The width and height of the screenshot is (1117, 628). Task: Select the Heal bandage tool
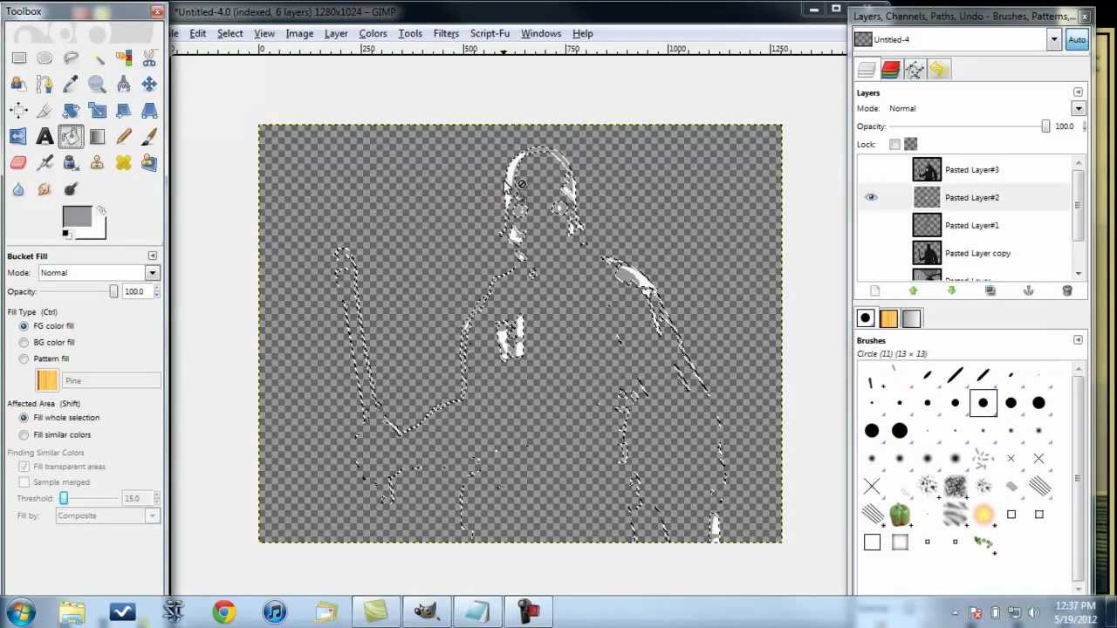tap(123, 163)
